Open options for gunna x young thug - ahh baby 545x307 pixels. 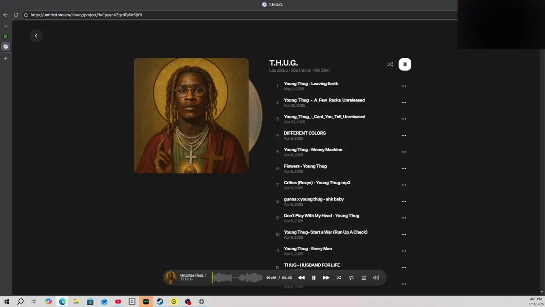point(404,202)
